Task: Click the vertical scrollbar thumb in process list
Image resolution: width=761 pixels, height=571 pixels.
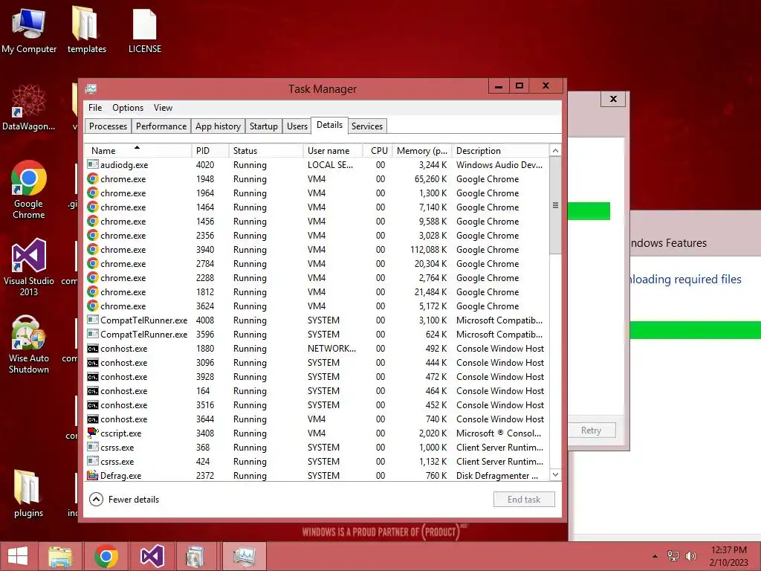Action: pyautogui.click(x=555, y=205)
